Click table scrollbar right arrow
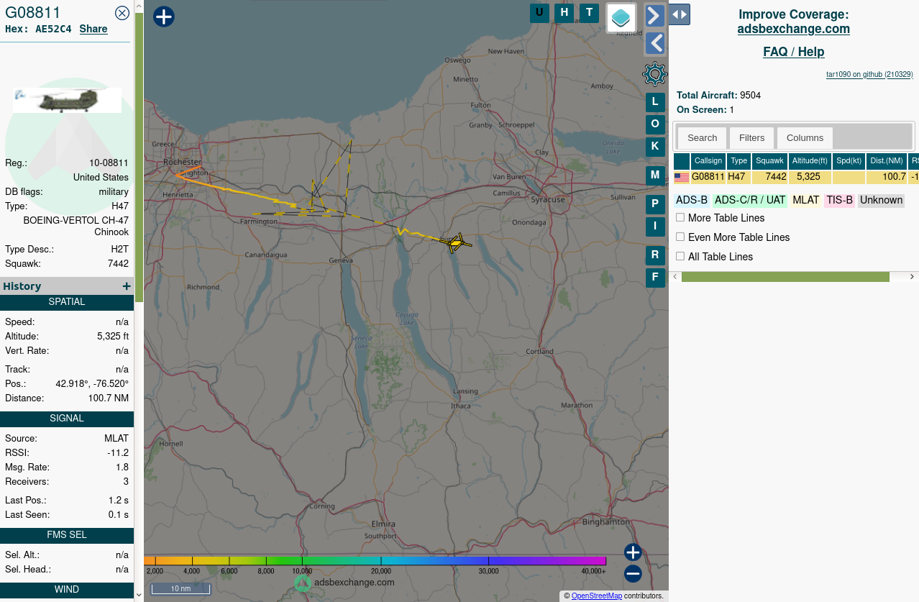Image resolution: width=919 pixels, height=602 pixels. (x=912, y=277)
